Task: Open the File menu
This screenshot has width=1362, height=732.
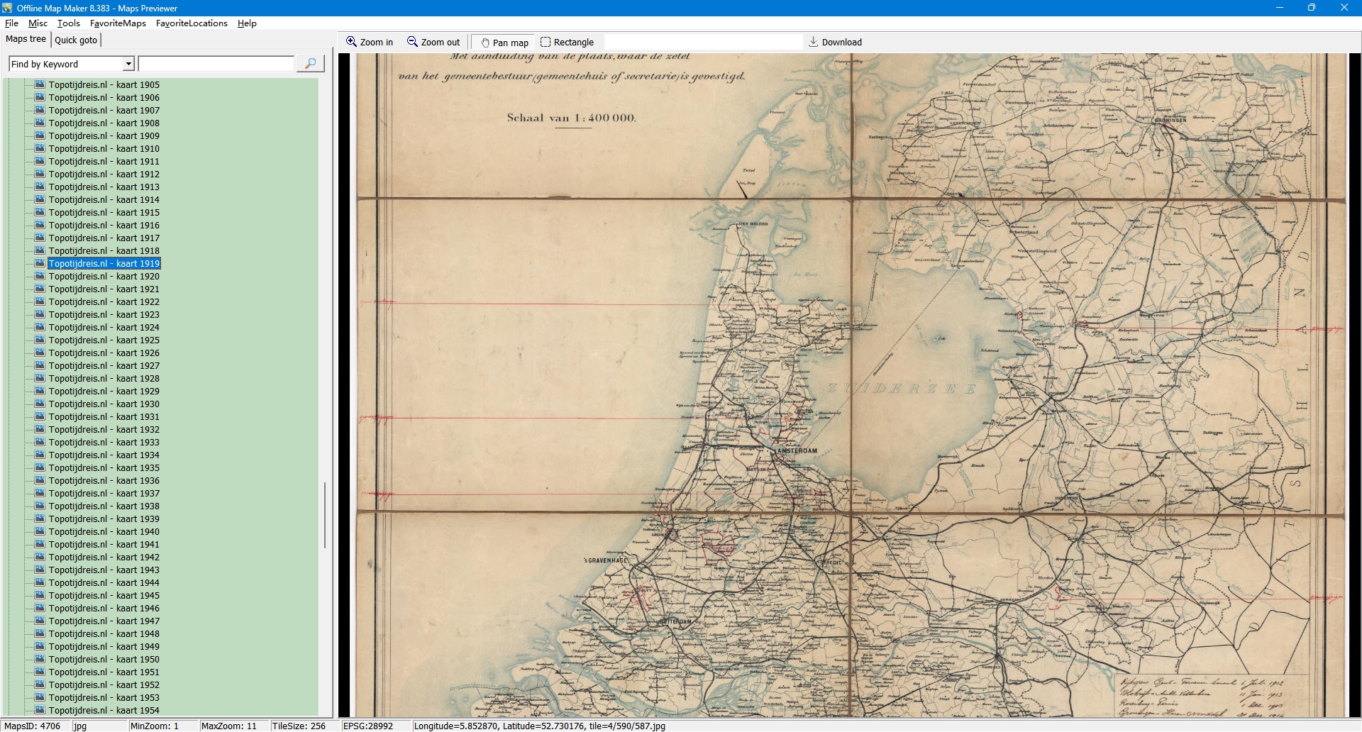Action: click(x=11, y=23)
